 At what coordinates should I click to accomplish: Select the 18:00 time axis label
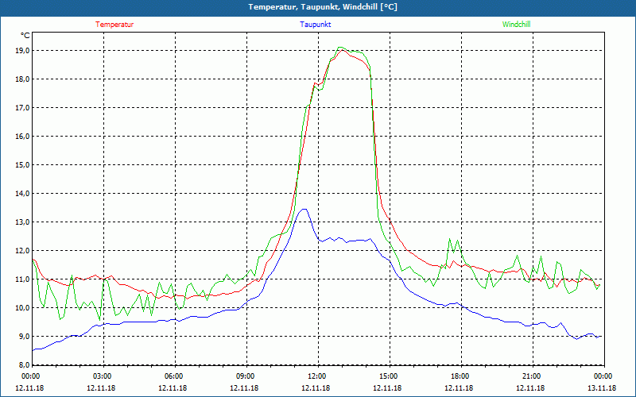pyautogui.click(x=459, y=376)
